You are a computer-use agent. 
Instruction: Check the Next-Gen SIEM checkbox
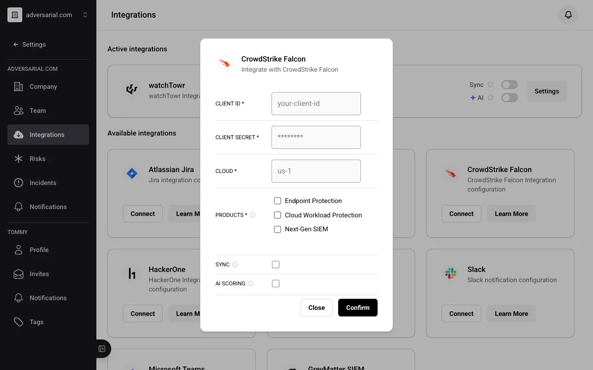pos(278,229)
